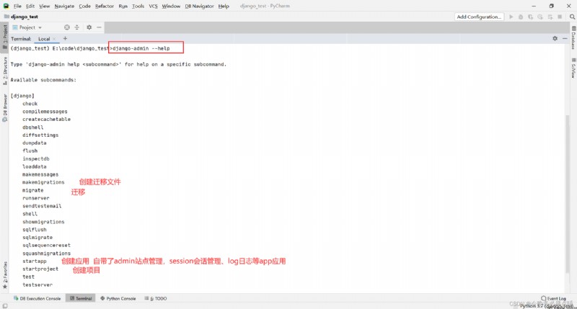577x309 pixels.
Task: Open the Navigate menu
Action: pyautogui.click(x=64, y=6)
